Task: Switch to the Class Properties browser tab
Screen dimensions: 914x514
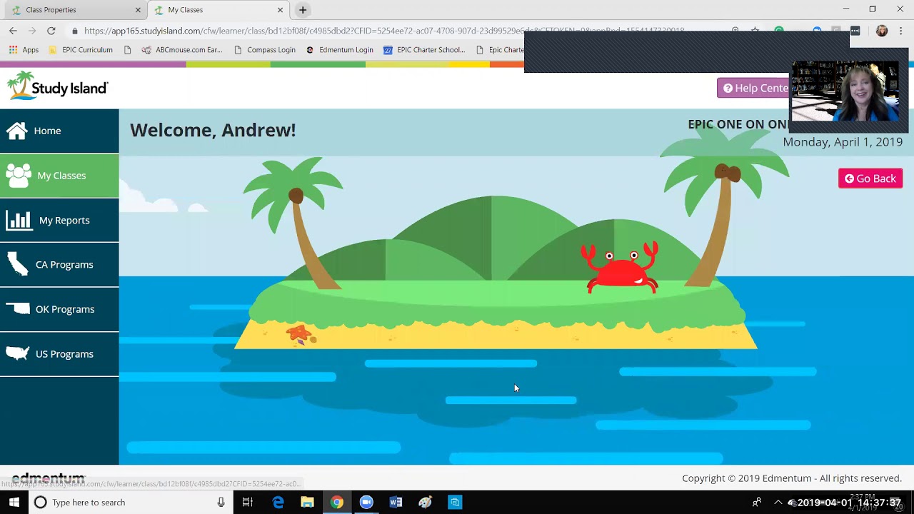Action: pyautogui.click(x=71, y=10)
